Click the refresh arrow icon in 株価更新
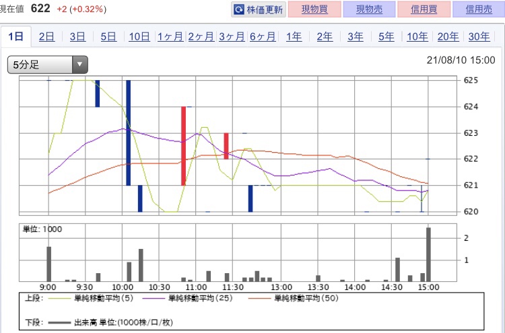 point(238,9)
